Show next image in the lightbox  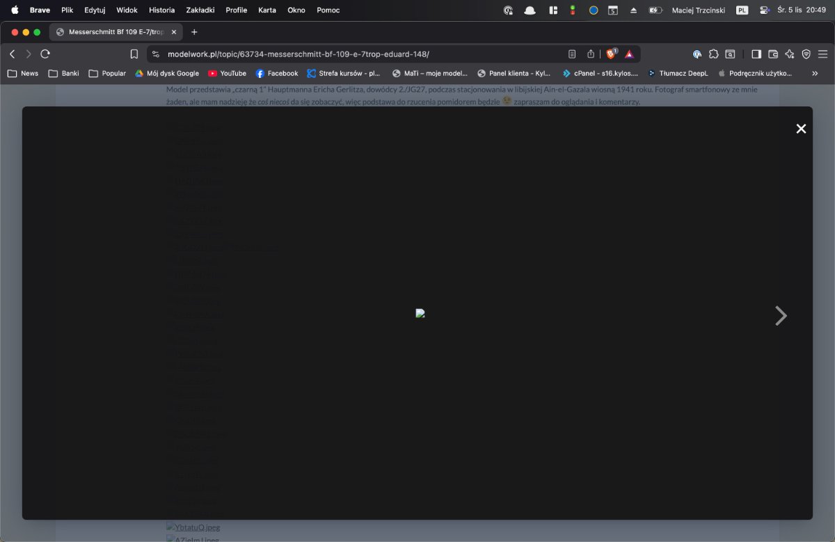pyautogui.click(x=781, y=316)
